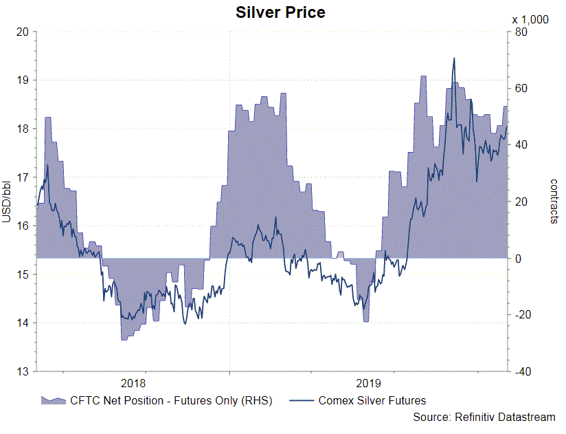Click the Source: Refinitiv Datastream text

tap(484, 417)
